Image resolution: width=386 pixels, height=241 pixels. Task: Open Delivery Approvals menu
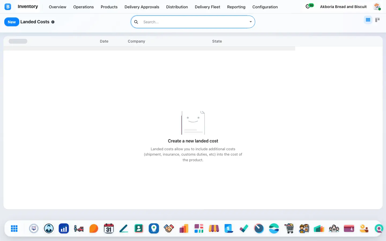[x=142, y=7]
